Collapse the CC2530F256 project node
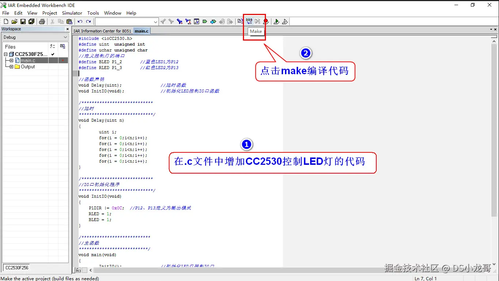This screenshot has height=281, width=499. point(6,54)
